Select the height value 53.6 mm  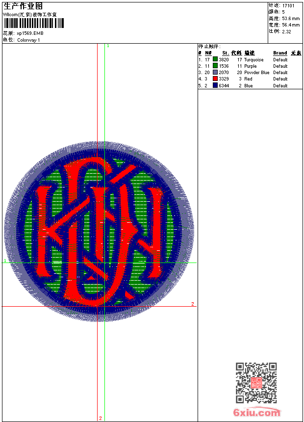[x=291, y=19]
